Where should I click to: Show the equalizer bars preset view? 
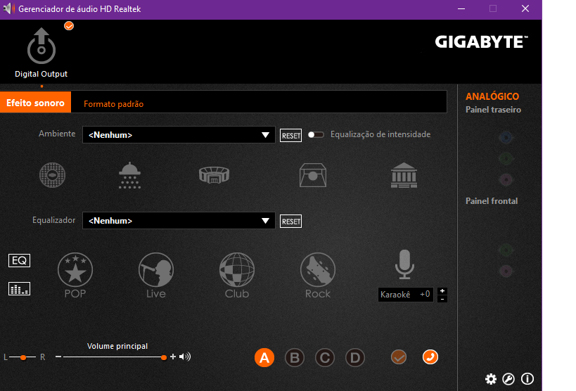[x=19, y=289]
